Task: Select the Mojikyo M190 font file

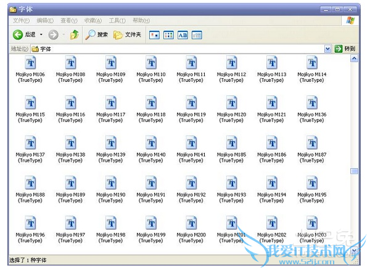Action: pyautogui.click(x=110, y=190)
